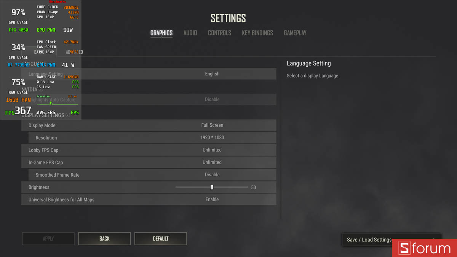
Task: Open the Display Mode selector
Action: [212, 125]
